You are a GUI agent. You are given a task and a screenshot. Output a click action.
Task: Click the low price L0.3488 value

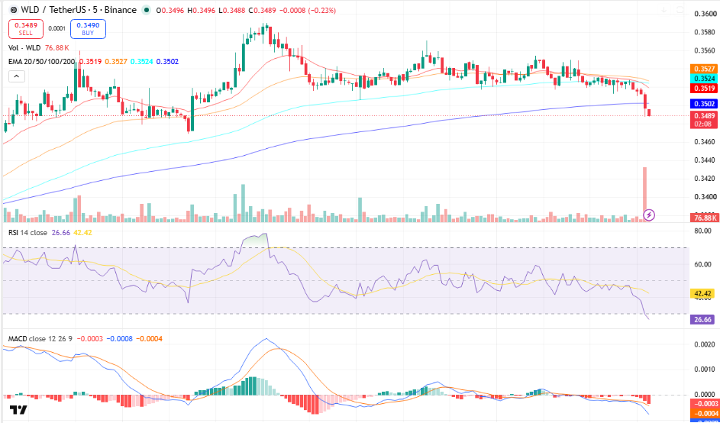tap(232, 10)
